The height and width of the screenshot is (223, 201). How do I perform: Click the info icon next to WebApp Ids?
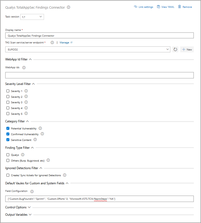pyautogui.click(x=23, y=67)
